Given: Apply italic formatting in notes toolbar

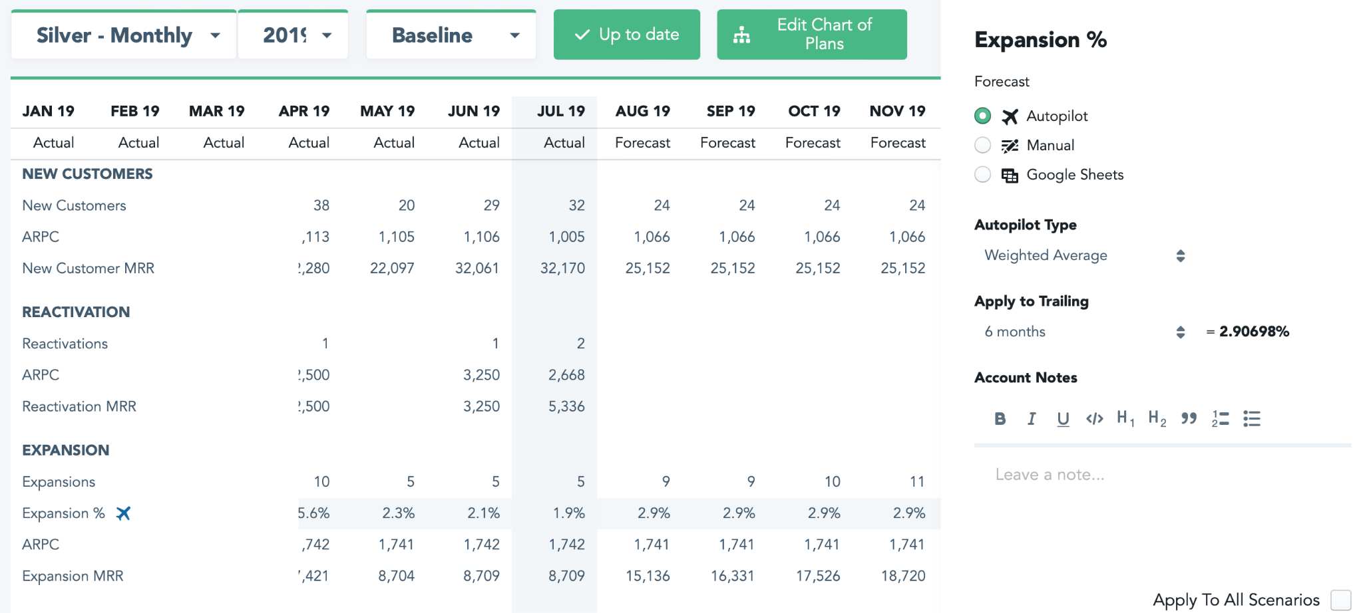Looking at the screenshot, I should point(1032,419).
